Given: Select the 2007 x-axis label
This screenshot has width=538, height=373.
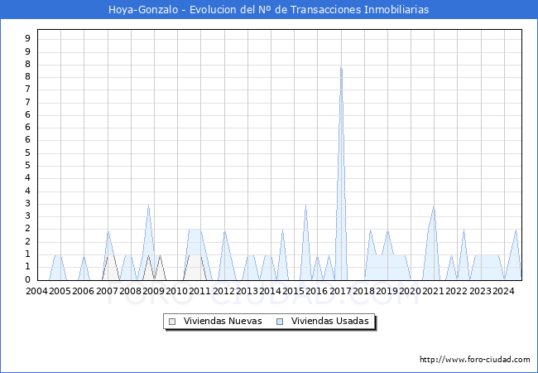Looking at the screenshot, I should (x=107, y=291).
